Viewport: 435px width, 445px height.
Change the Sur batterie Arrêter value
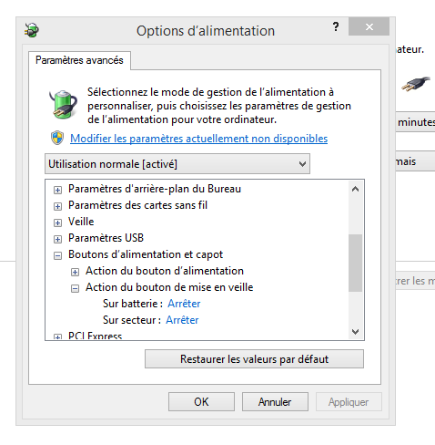pos(184,304)
